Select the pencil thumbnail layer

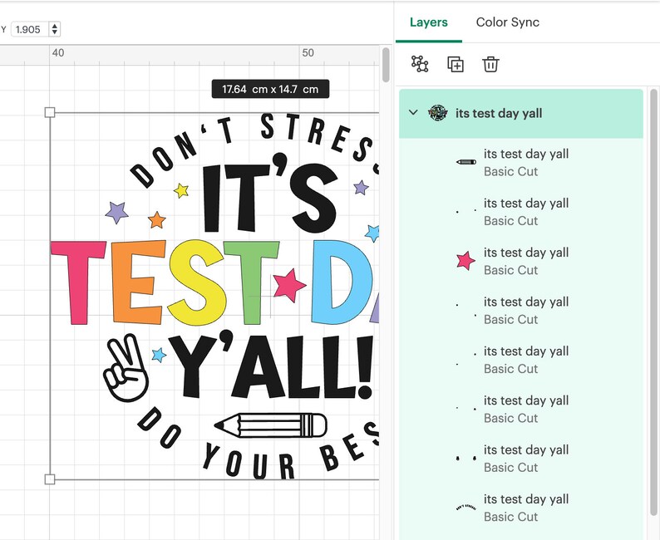[466, 162]
